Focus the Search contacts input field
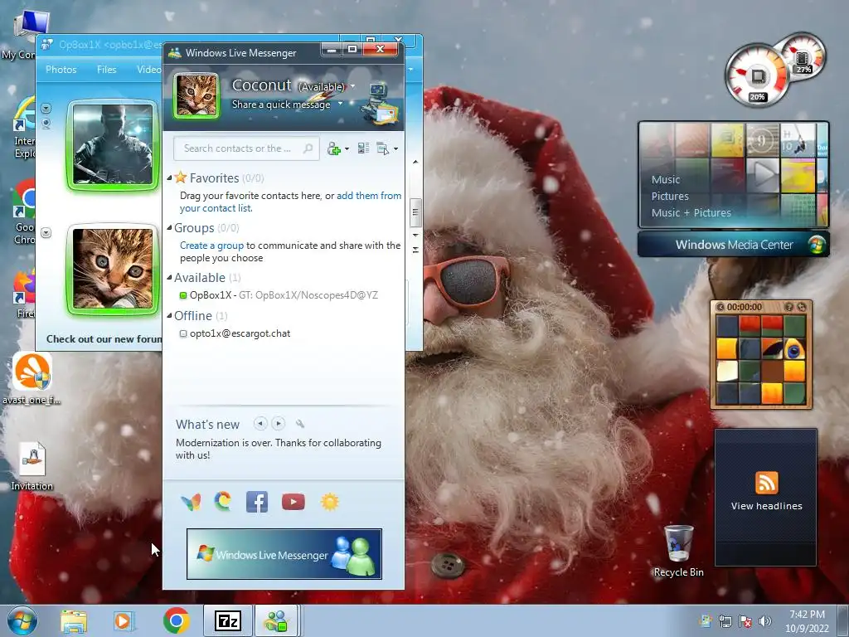 point(246,148)
